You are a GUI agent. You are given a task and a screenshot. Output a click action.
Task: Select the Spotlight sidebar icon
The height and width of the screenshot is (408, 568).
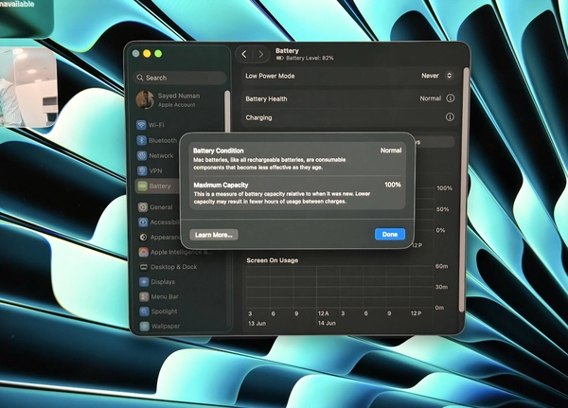click(x=144, y=311)
